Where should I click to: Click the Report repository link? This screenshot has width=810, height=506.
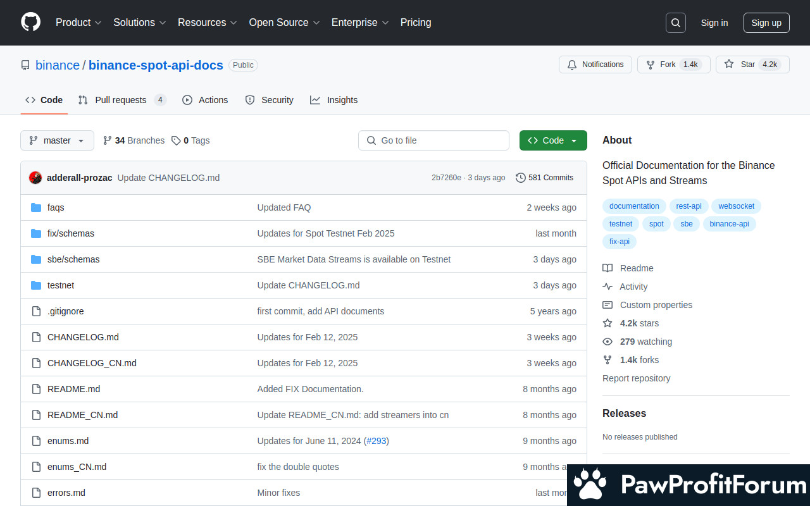click(x=636, y=378)
